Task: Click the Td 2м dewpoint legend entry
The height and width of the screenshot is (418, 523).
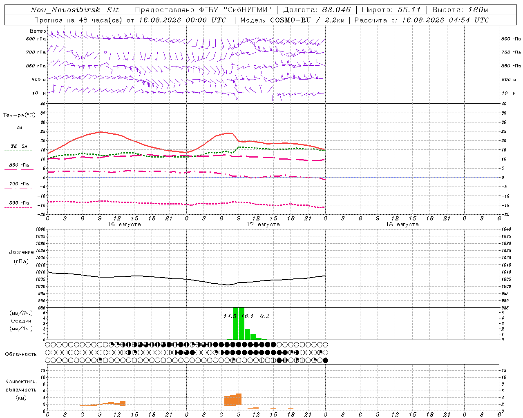Action: coord(19,148)
